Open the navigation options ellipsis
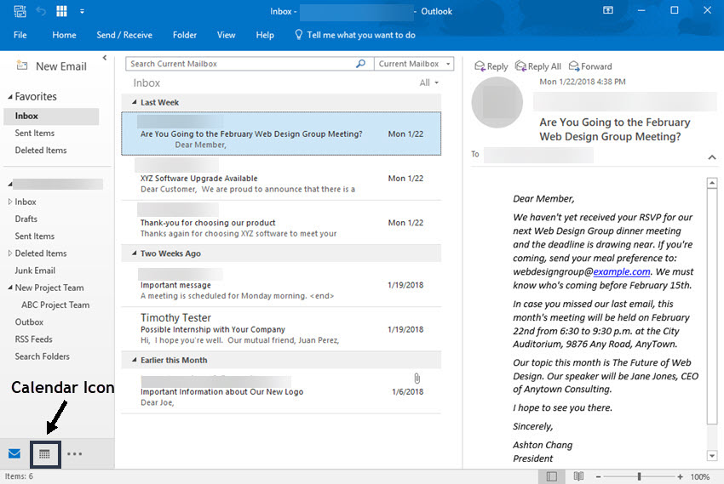Viewport: 724px width, 484px height. coord(74,454)
